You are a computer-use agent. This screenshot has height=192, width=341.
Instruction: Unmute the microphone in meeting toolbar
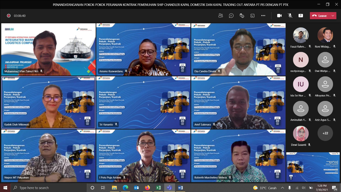[x=290, y=16]
